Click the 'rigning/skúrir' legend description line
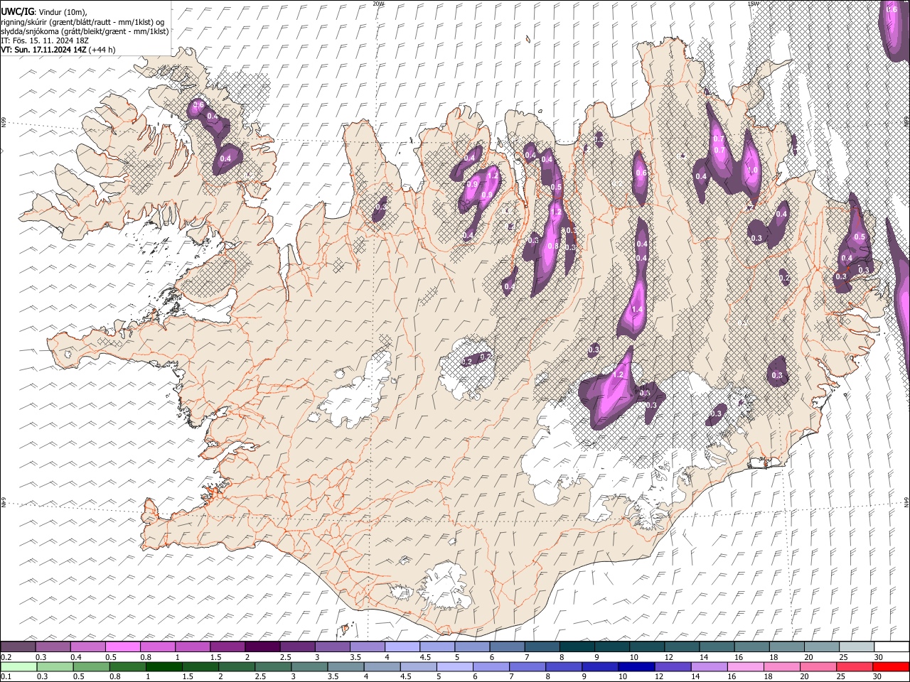The width and height of the screenshot is (910, 682). [x=82, y=22]
